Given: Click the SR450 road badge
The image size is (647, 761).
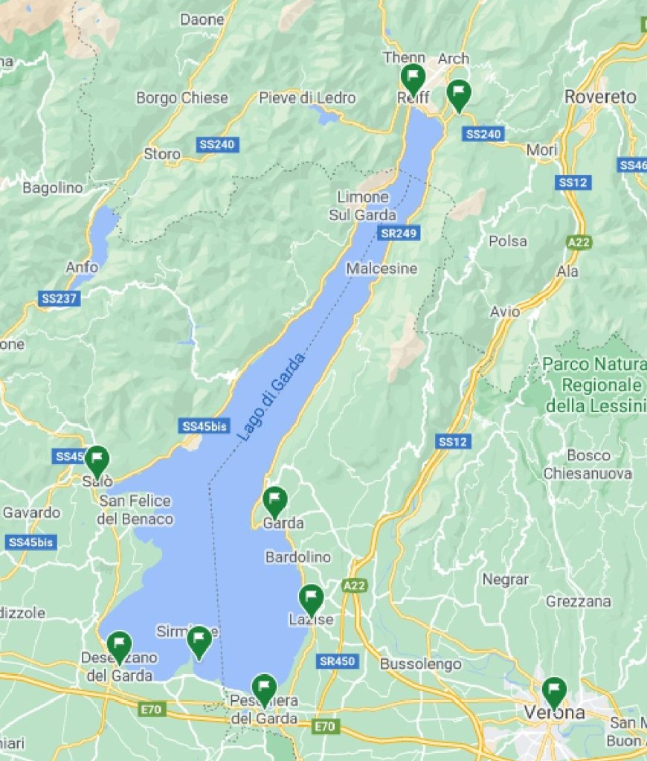Looking at the screenshot, I should 338,661.
